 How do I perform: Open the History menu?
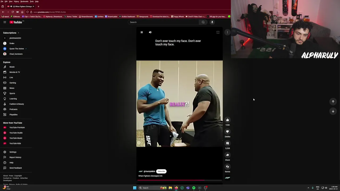click(16, 1)
